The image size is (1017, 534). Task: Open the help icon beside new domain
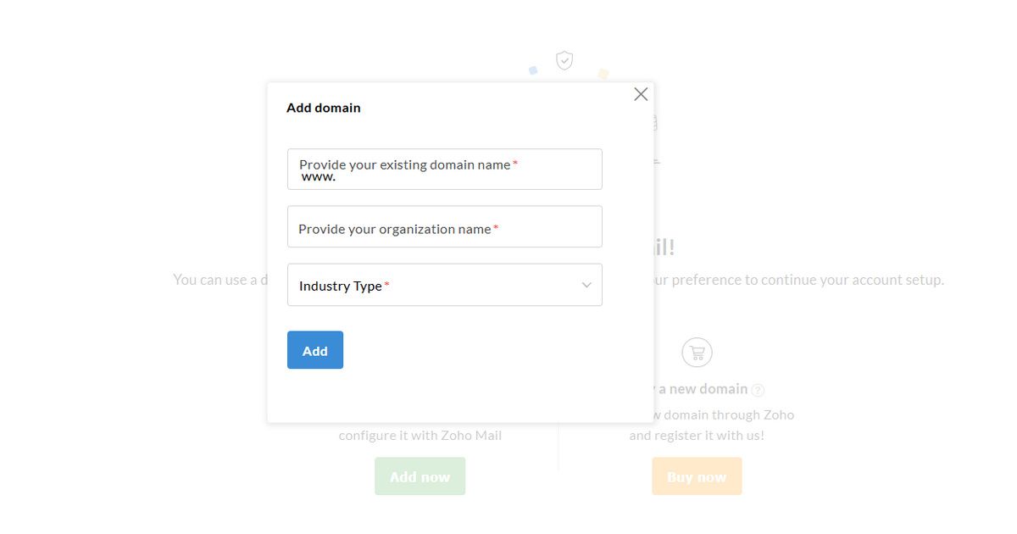758,390
